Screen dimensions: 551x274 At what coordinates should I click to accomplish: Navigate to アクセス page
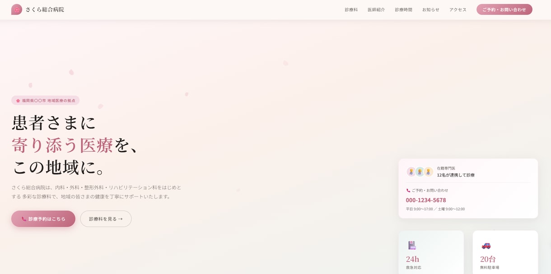458,9
